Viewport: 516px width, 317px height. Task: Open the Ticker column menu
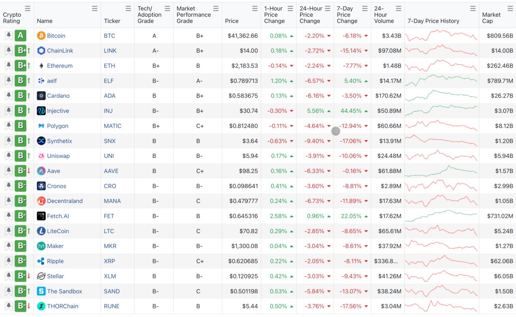coord(128,9)
